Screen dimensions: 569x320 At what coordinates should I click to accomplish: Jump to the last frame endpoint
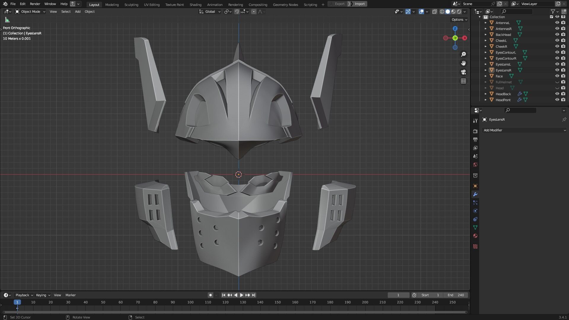click(x=254, y=295)
